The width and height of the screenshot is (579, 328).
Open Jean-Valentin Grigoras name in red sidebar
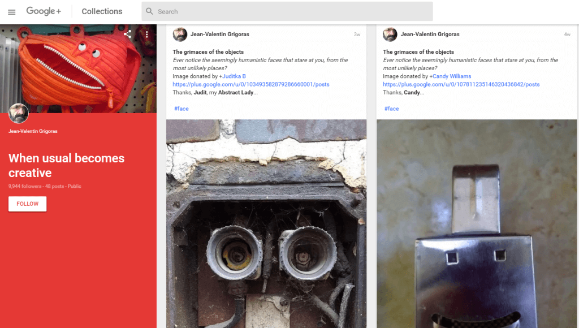(x=33, y=131)
